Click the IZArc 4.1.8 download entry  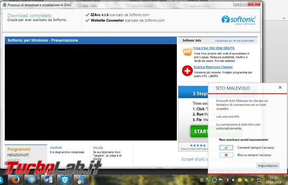pos(117,15)
